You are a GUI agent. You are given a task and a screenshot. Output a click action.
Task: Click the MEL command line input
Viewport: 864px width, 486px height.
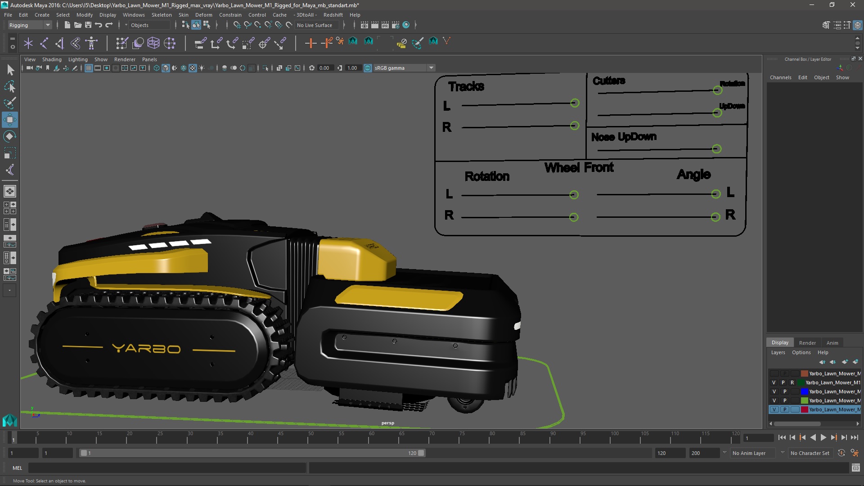tap(167, 468)
